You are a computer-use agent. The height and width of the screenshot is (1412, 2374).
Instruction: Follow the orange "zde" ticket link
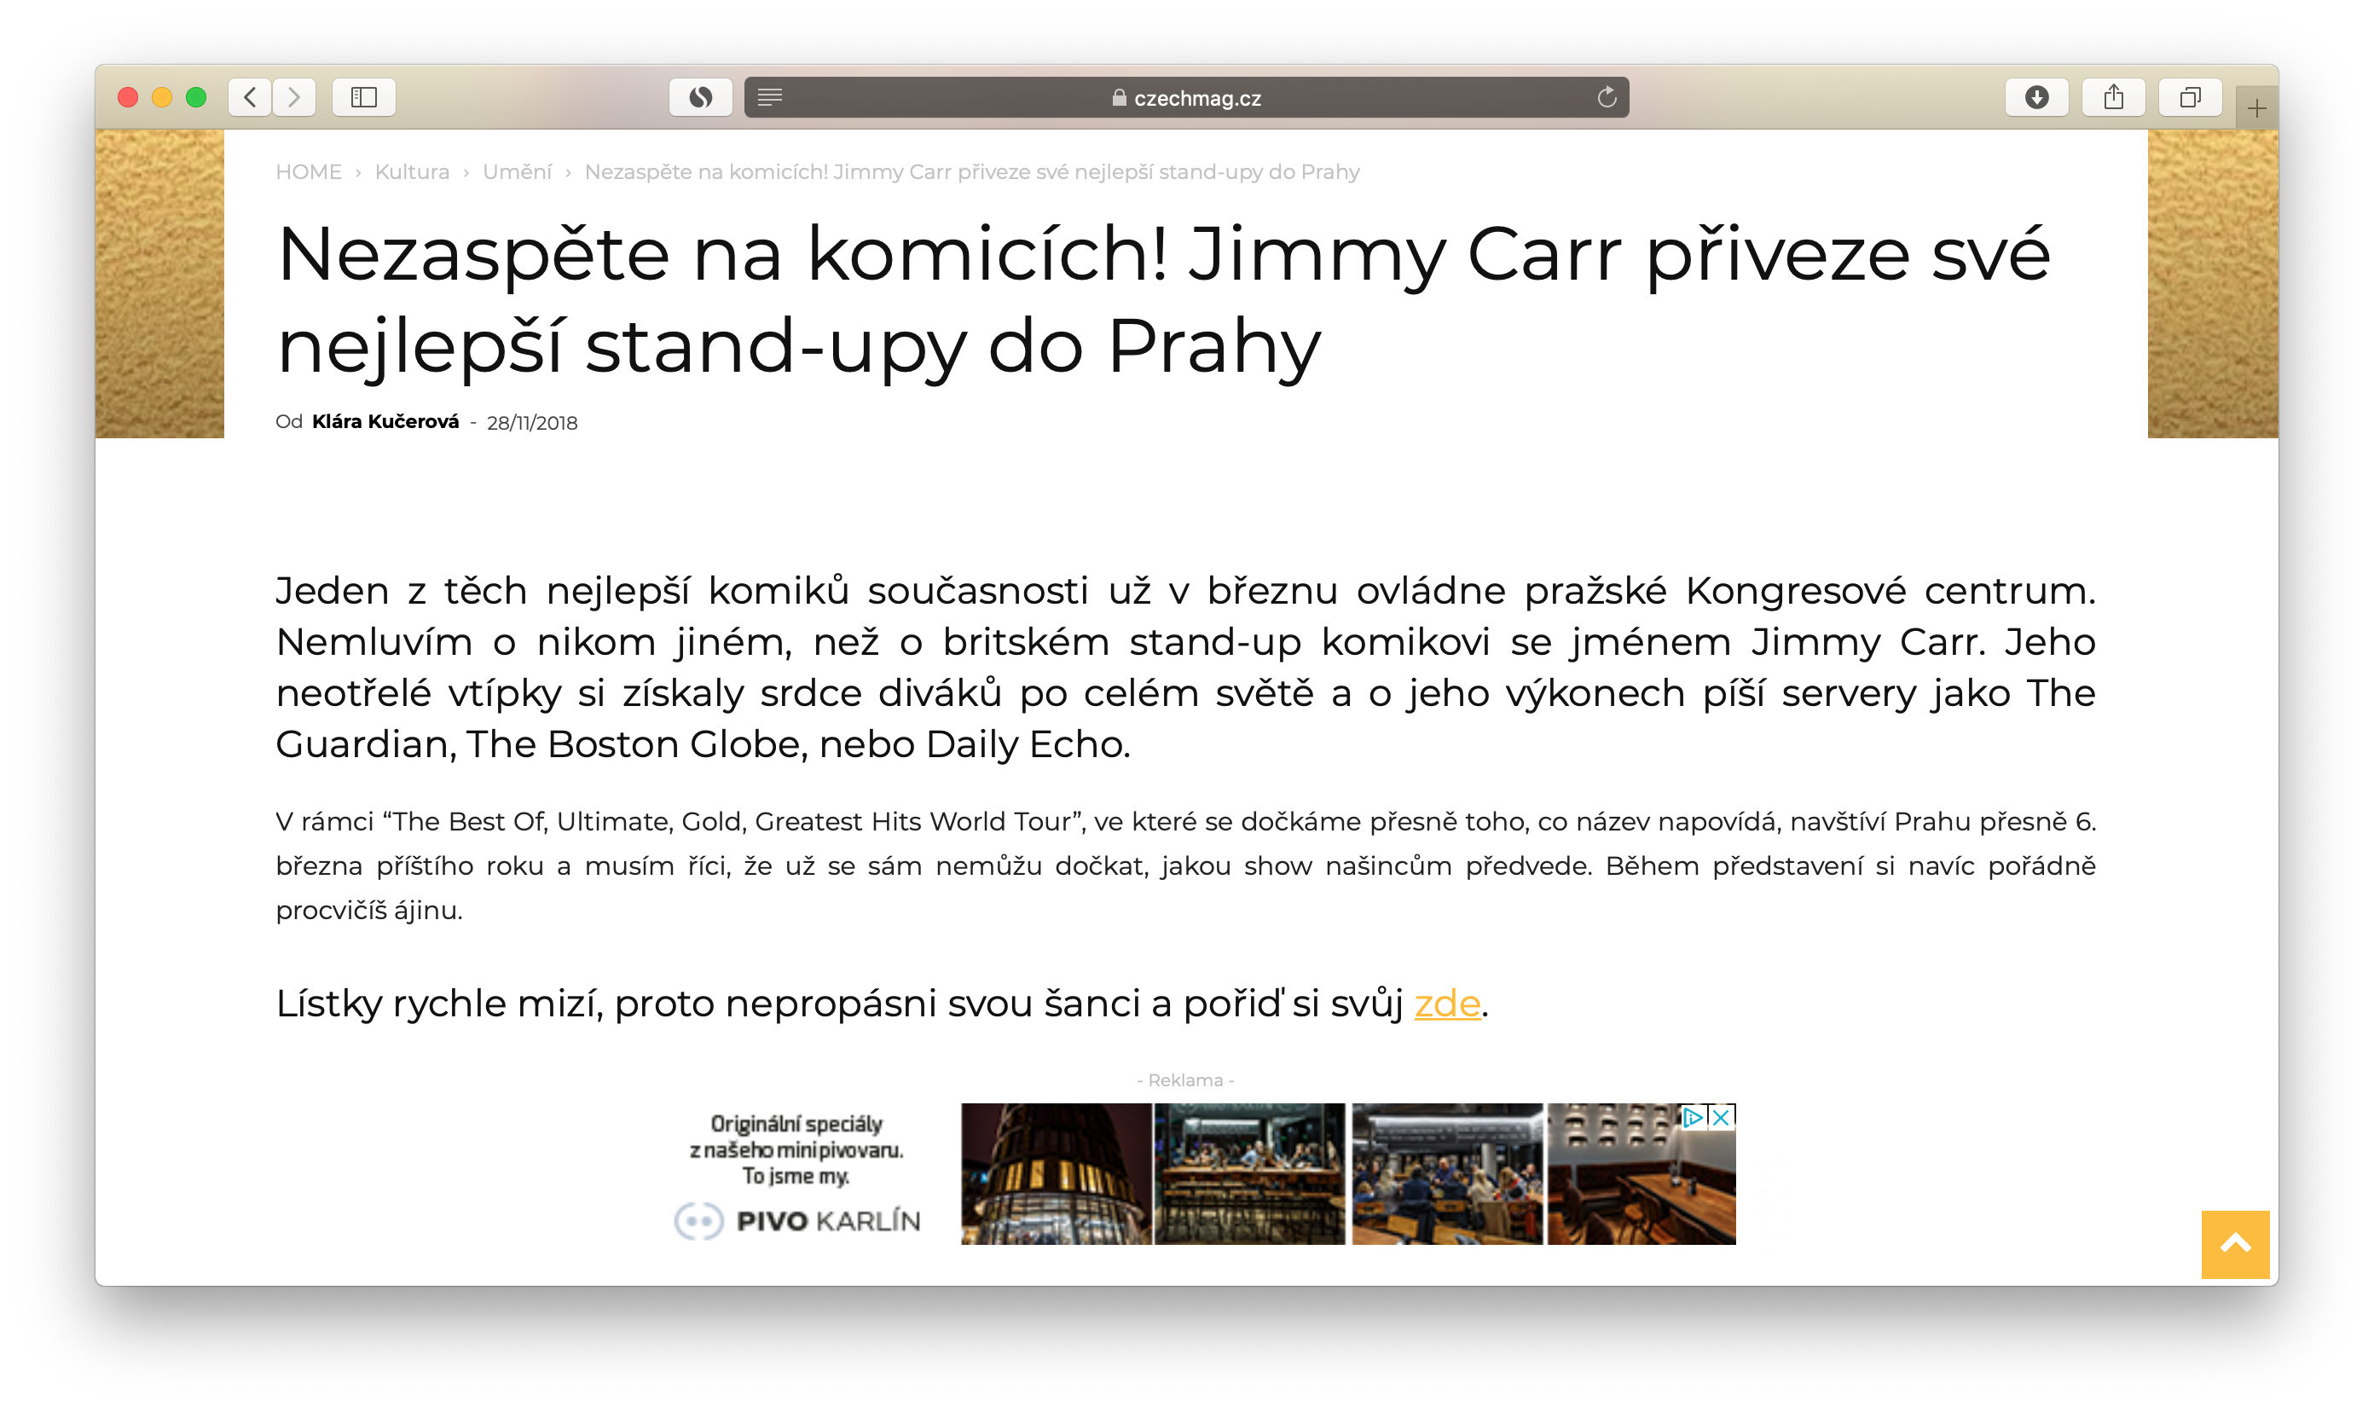(1447, 1003)
